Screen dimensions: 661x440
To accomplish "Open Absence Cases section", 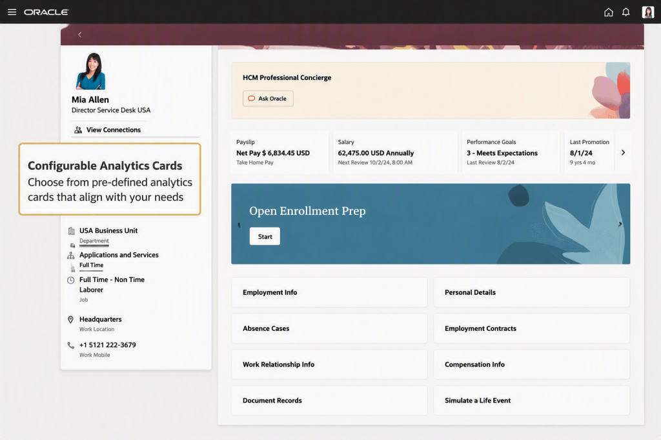I will click(329, 328).
